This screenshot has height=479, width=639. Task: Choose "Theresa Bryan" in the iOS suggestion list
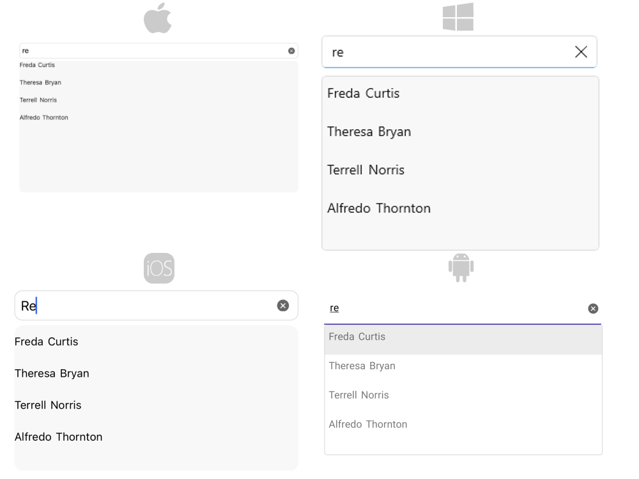pos(52,373)
